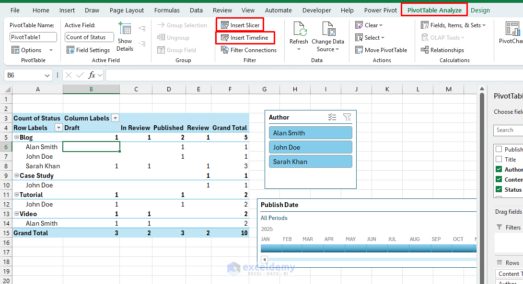This screenshot has width=523, height=284.
Task: Click the Publish Date timeline bar at MAR
Action: point(313,248)
